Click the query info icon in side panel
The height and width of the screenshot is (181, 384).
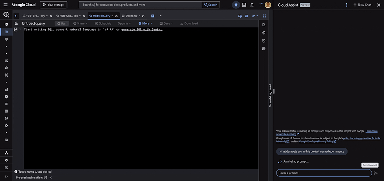click(x=264, y=33)
